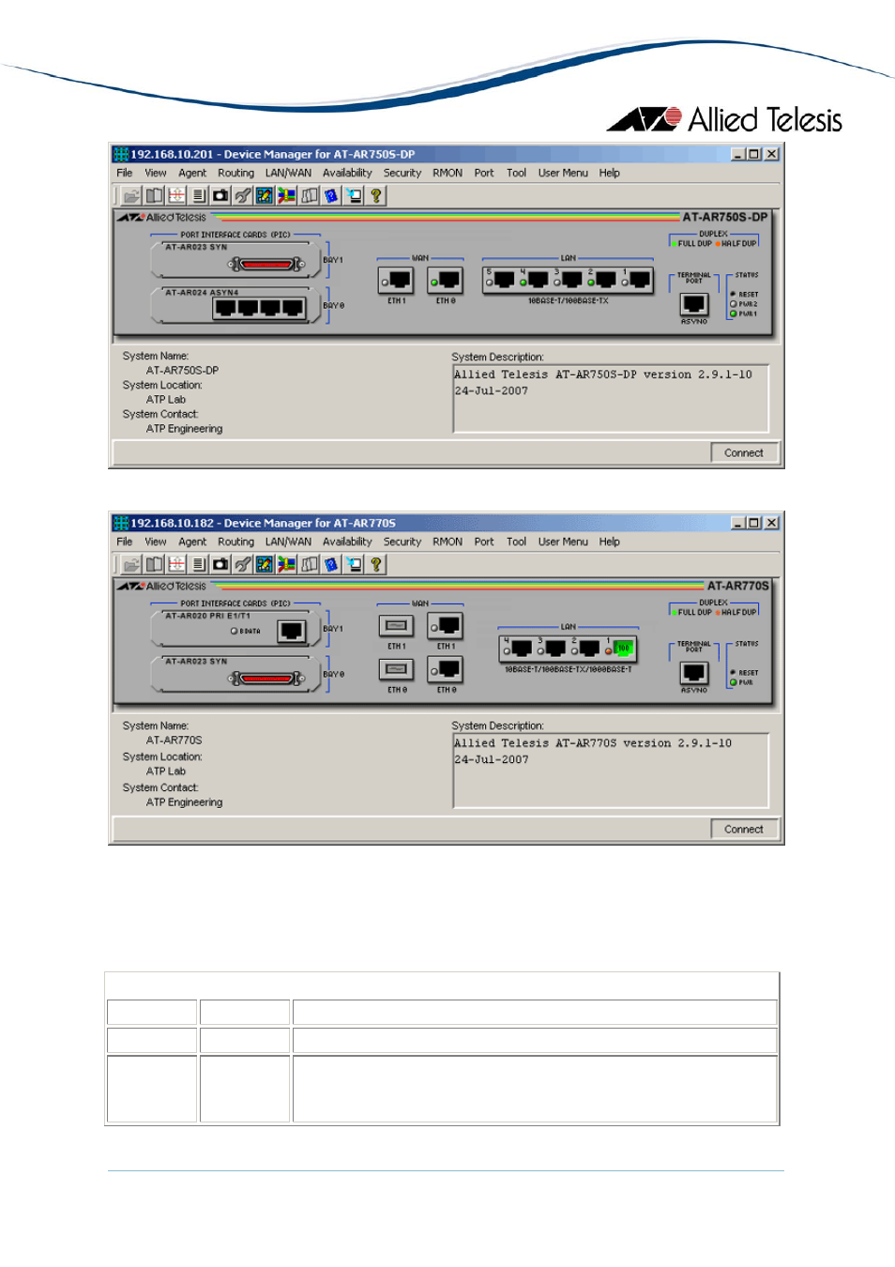Viewport: 895px width, 1267px height.
Task: Click blue booklet icon in AT-AR770S toolbar
Action: point(331,564)
